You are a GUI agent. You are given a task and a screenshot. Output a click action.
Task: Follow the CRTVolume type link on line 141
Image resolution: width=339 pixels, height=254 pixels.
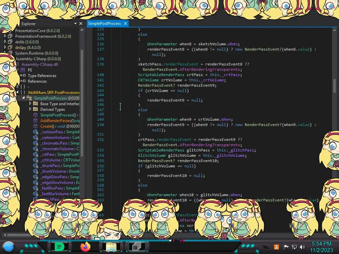(x=148, y=80)
